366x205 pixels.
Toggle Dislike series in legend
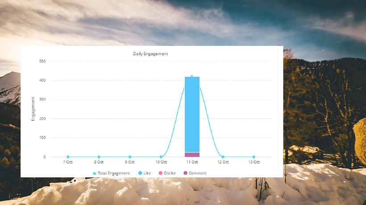[x=167, y=173]
